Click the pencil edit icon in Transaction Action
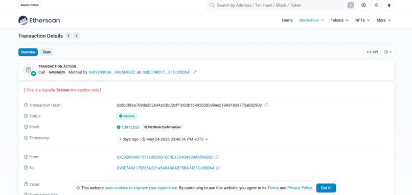 [x=195, y=72]
